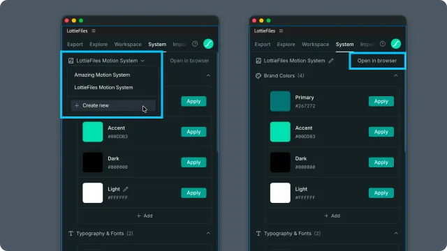The width and height of the screenshot is (447, 251).
Task: Select Amazing Motion System from dropdown
Action: coord(102,75)
